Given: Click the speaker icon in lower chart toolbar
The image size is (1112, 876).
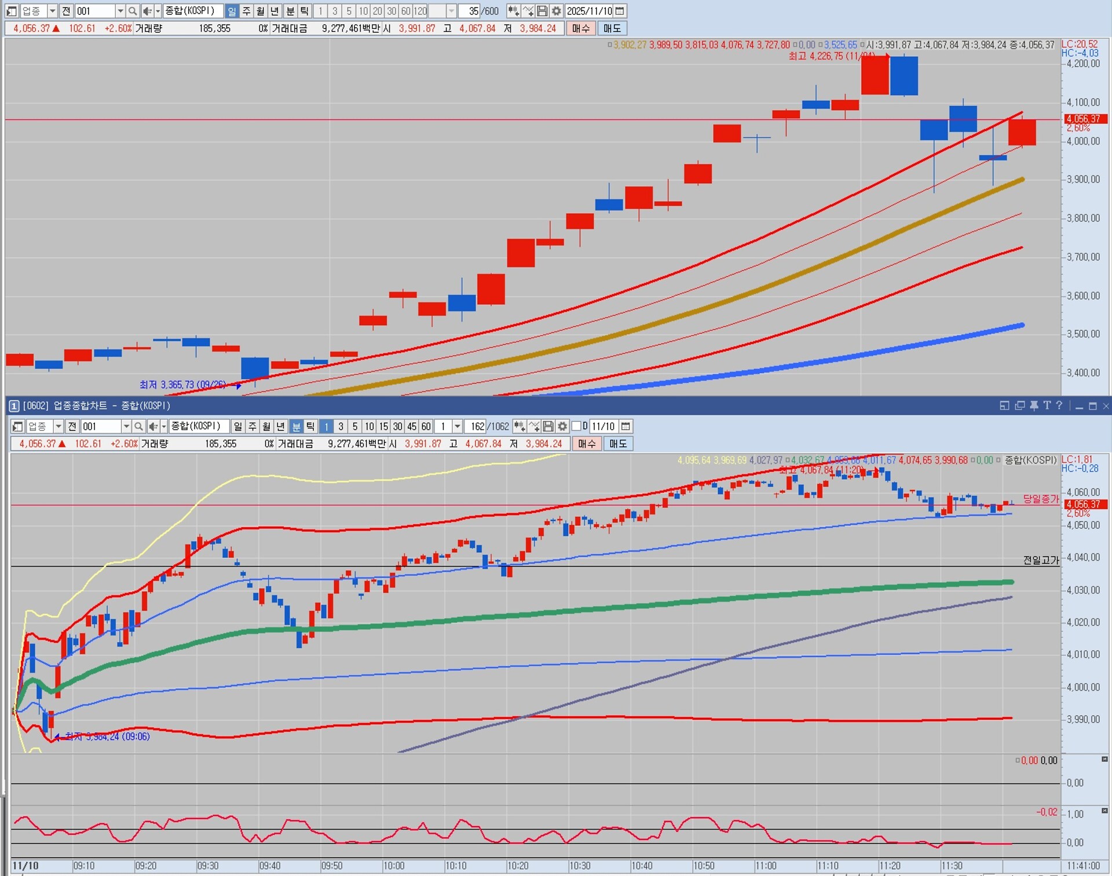Looking at the screenshot, I should [x=152, y=426].
